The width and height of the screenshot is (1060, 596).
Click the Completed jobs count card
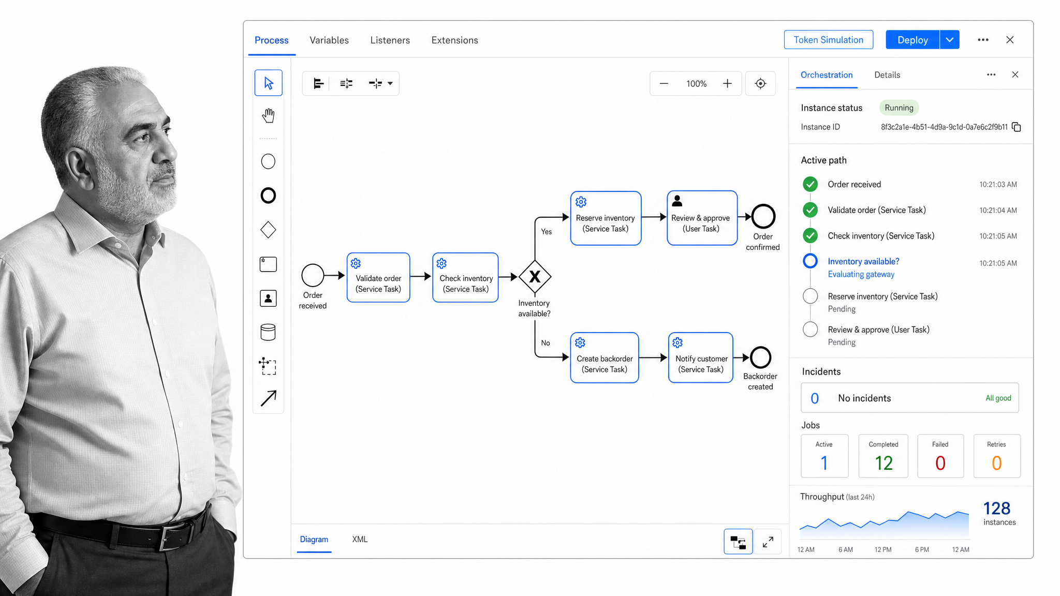[x=883, y=456]
